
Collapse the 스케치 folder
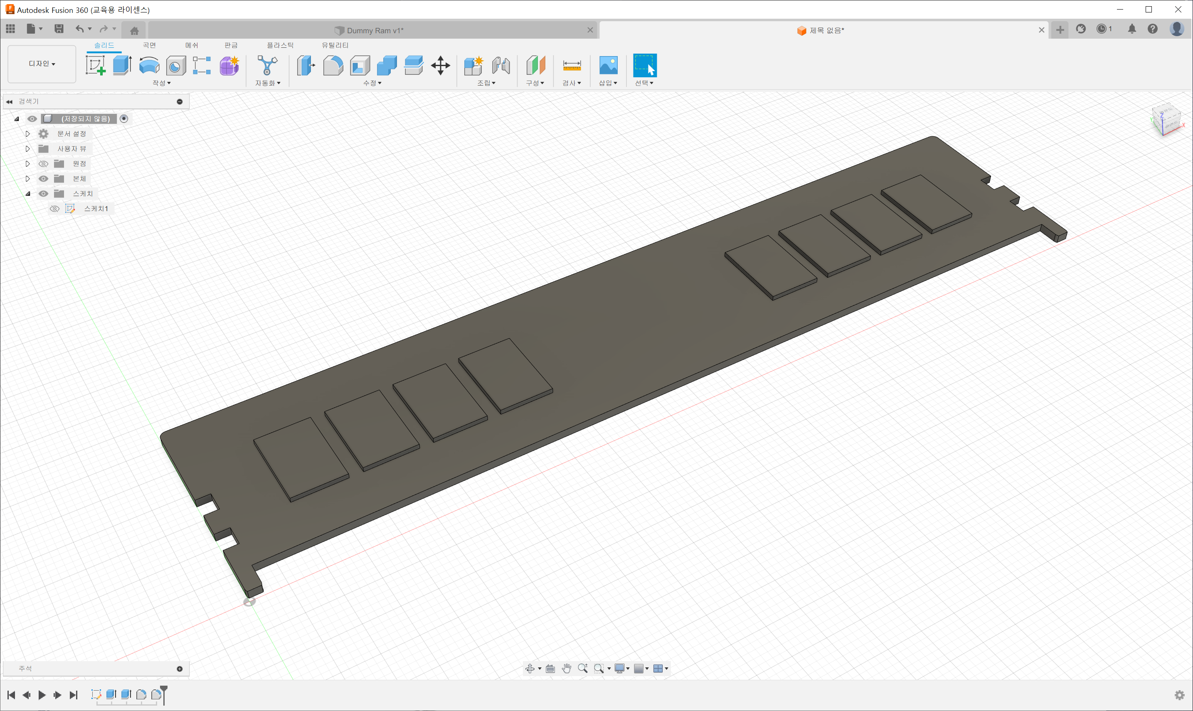click(x=28, y=194)
